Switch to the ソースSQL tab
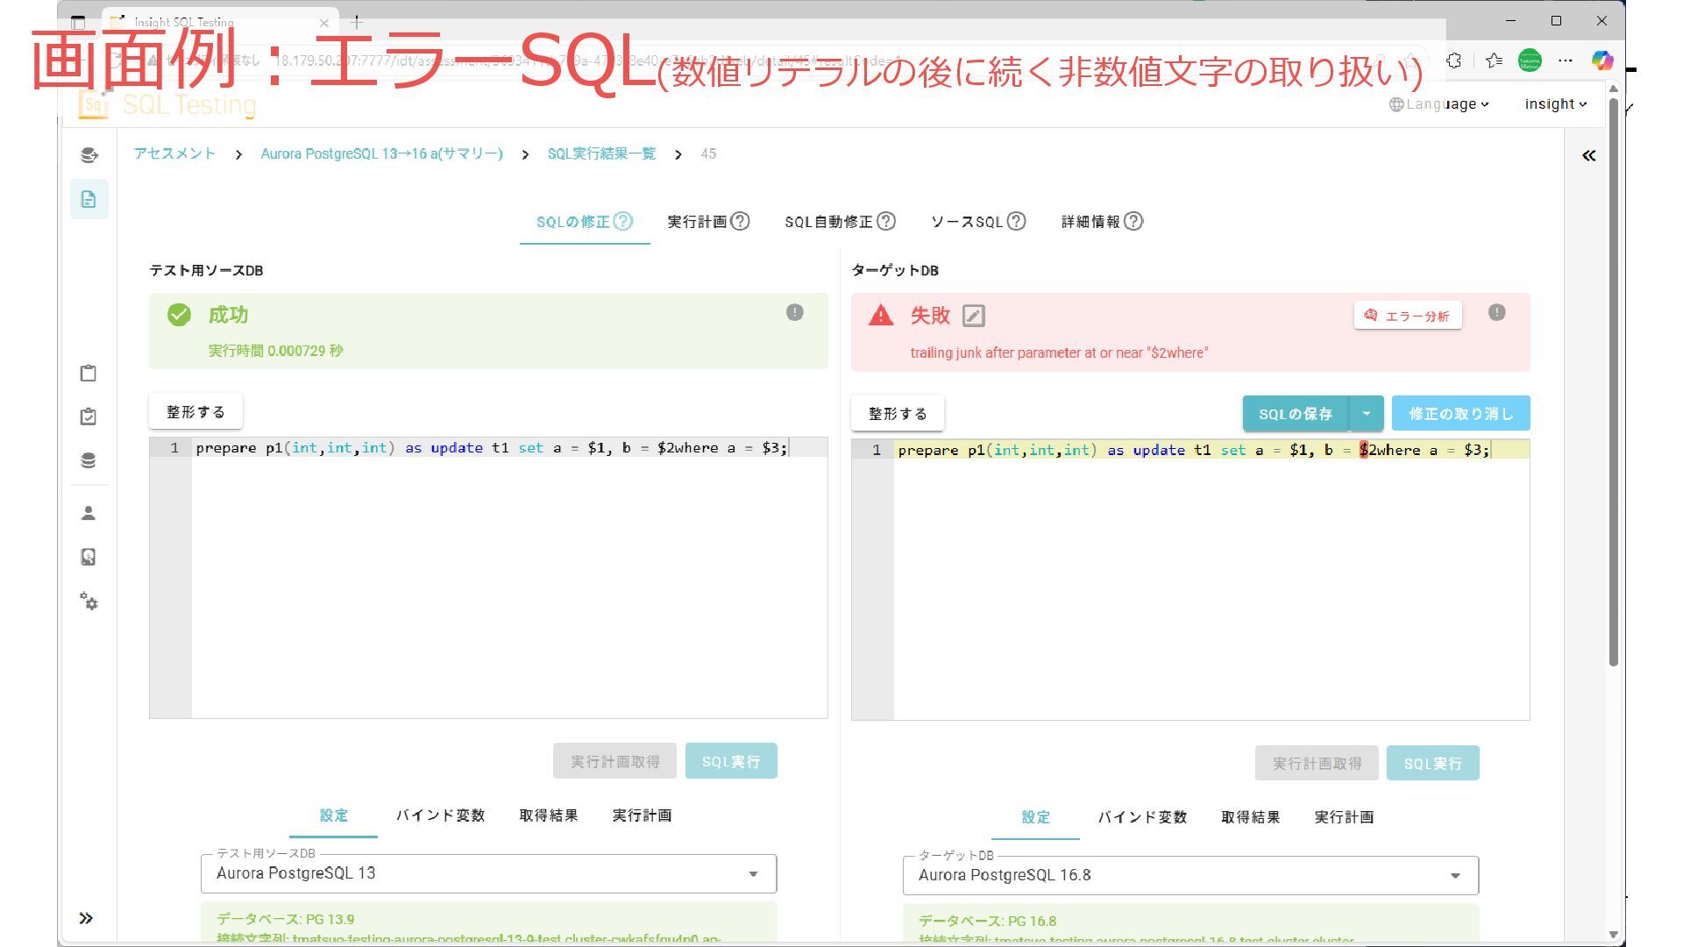Viewport: 1683px width, 947px height. pyautogui.click(x=966, y=222)
